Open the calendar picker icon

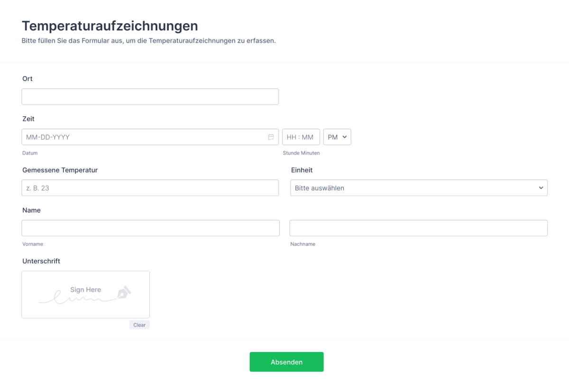271,136
